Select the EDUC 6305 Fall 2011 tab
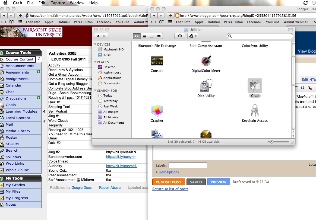The width and height of the screenshot is (316, 220). (68, 59)
